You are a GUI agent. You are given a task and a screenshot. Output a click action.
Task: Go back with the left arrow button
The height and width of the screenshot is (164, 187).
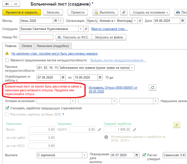7,4
